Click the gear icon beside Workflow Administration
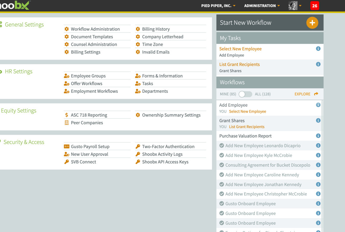 coord(67,29)
